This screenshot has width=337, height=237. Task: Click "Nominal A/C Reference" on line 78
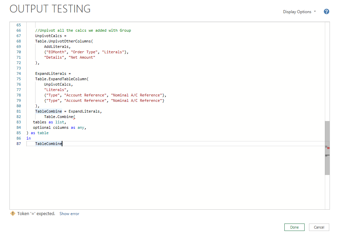(137, 95)
